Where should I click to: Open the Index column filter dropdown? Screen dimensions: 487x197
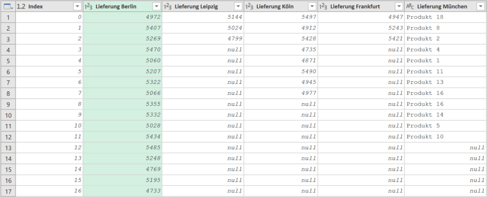[x=77, y=7]
